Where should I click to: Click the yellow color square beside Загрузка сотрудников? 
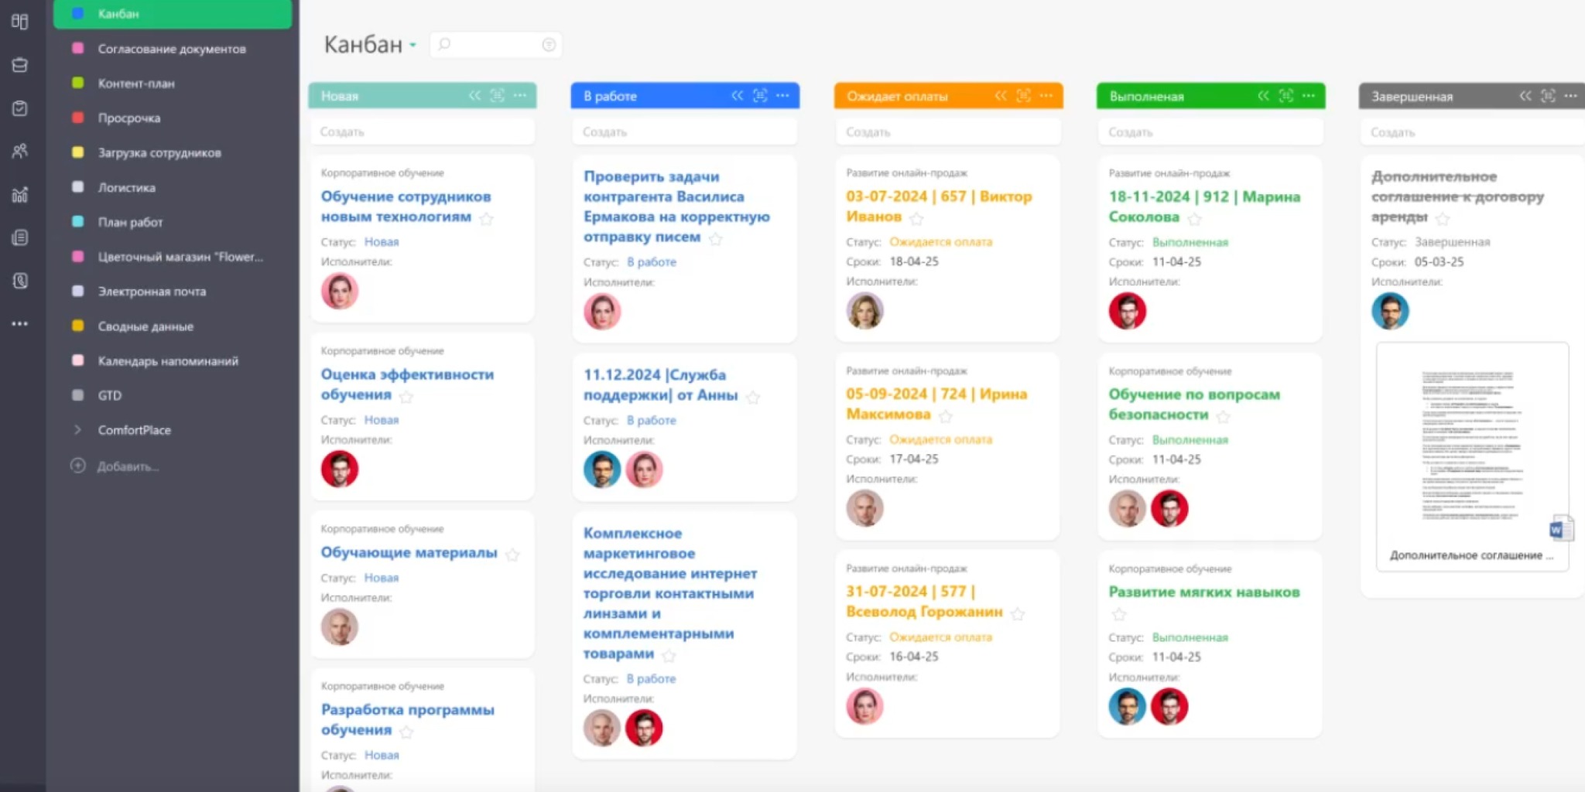pyautogui.click(x=77, y=152)
